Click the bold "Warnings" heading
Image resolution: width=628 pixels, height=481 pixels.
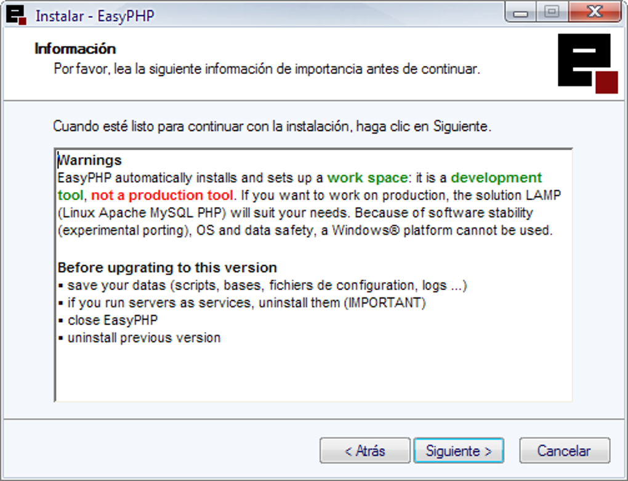90,161
